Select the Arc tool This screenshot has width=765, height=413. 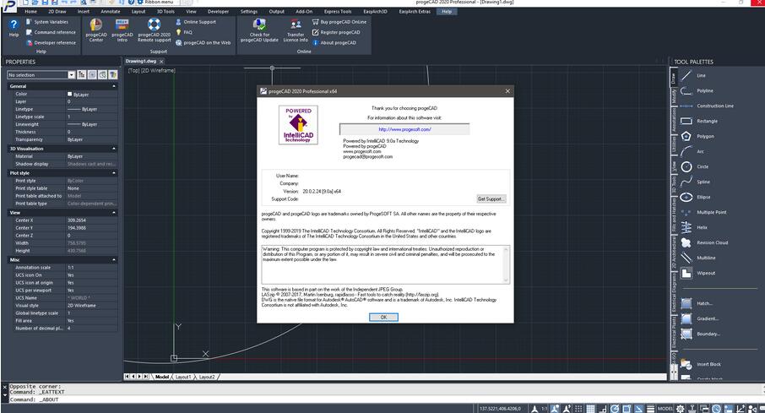pyautogui.click(x=692, y=151)
